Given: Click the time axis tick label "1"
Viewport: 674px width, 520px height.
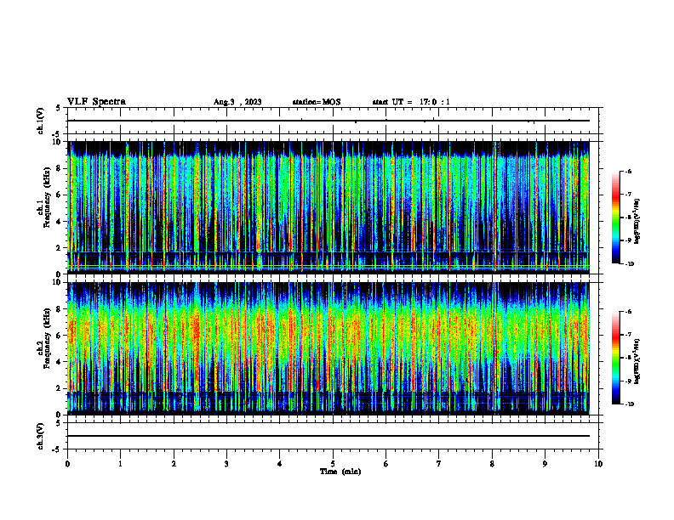Looking at the screenshot, I should click(x=121, y=464).
